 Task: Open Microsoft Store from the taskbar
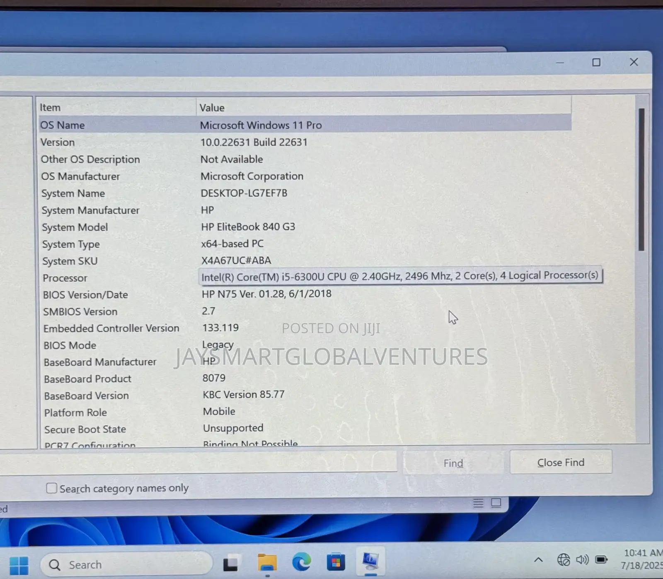coord(336,562)
